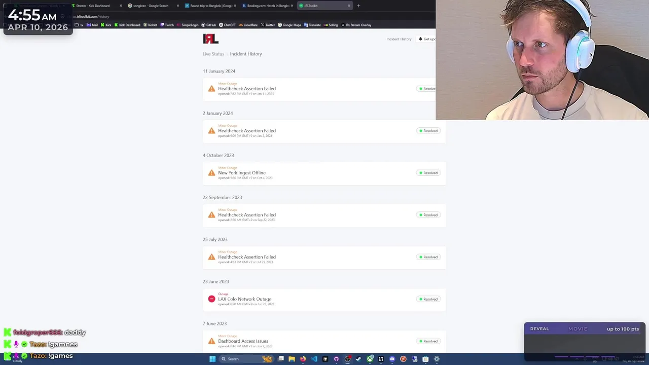Click Resolved badge on New York Ingest Offline

[x=428, y=173]
